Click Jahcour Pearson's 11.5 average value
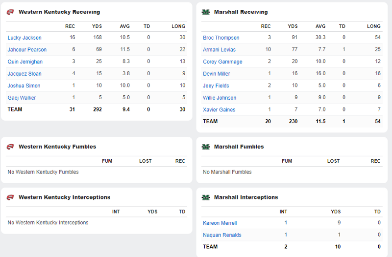The image size is (392, 257). tap(125, 49)
